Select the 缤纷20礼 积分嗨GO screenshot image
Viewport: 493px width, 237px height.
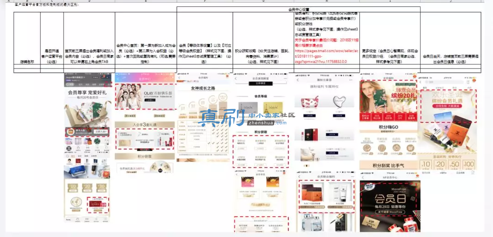click(x=388, y=122)
